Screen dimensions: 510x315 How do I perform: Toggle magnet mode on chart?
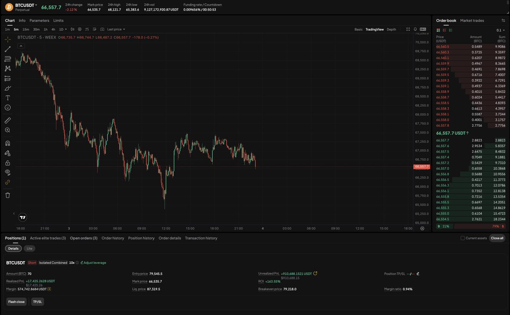coord(8,143)
